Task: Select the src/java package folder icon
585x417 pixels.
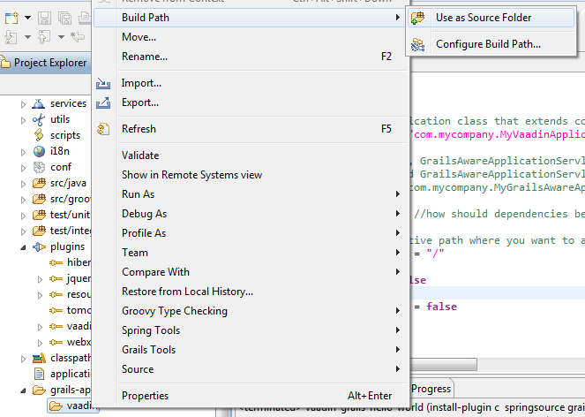Action: coord(39,183)
